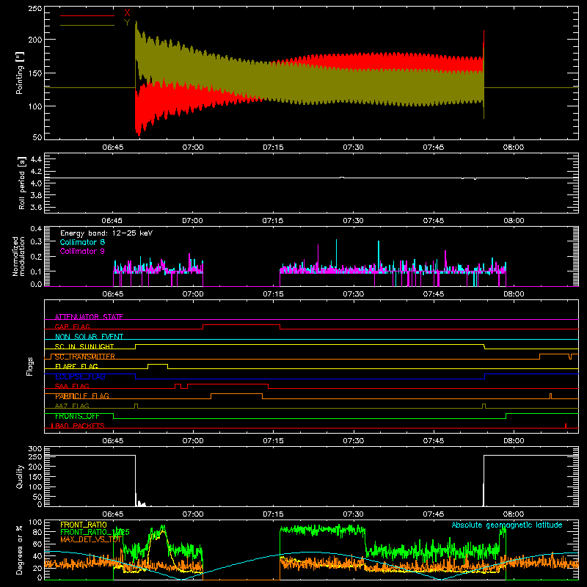Click the small red tick on BAD_PACKETS trace
This screenshot has width=587, height=587.
566,426
